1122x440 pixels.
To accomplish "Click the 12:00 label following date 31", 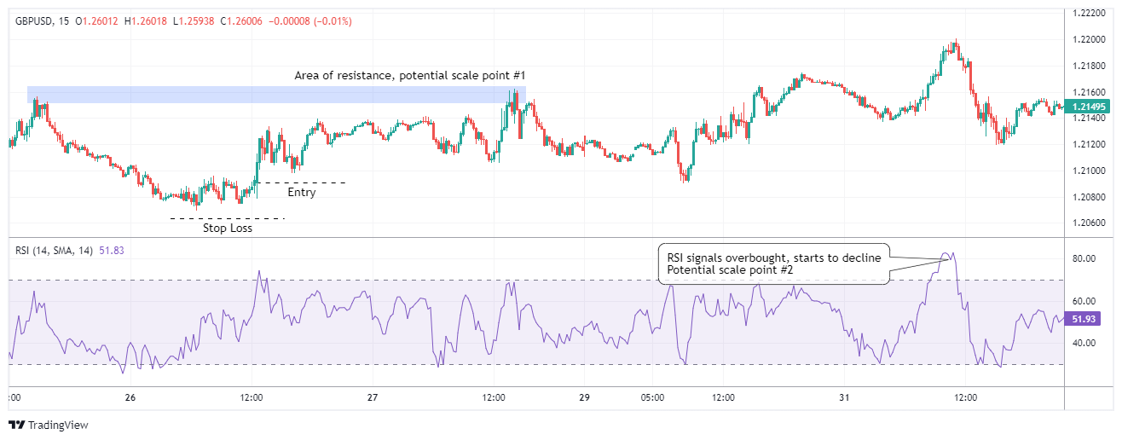I will tap(966, 397).
